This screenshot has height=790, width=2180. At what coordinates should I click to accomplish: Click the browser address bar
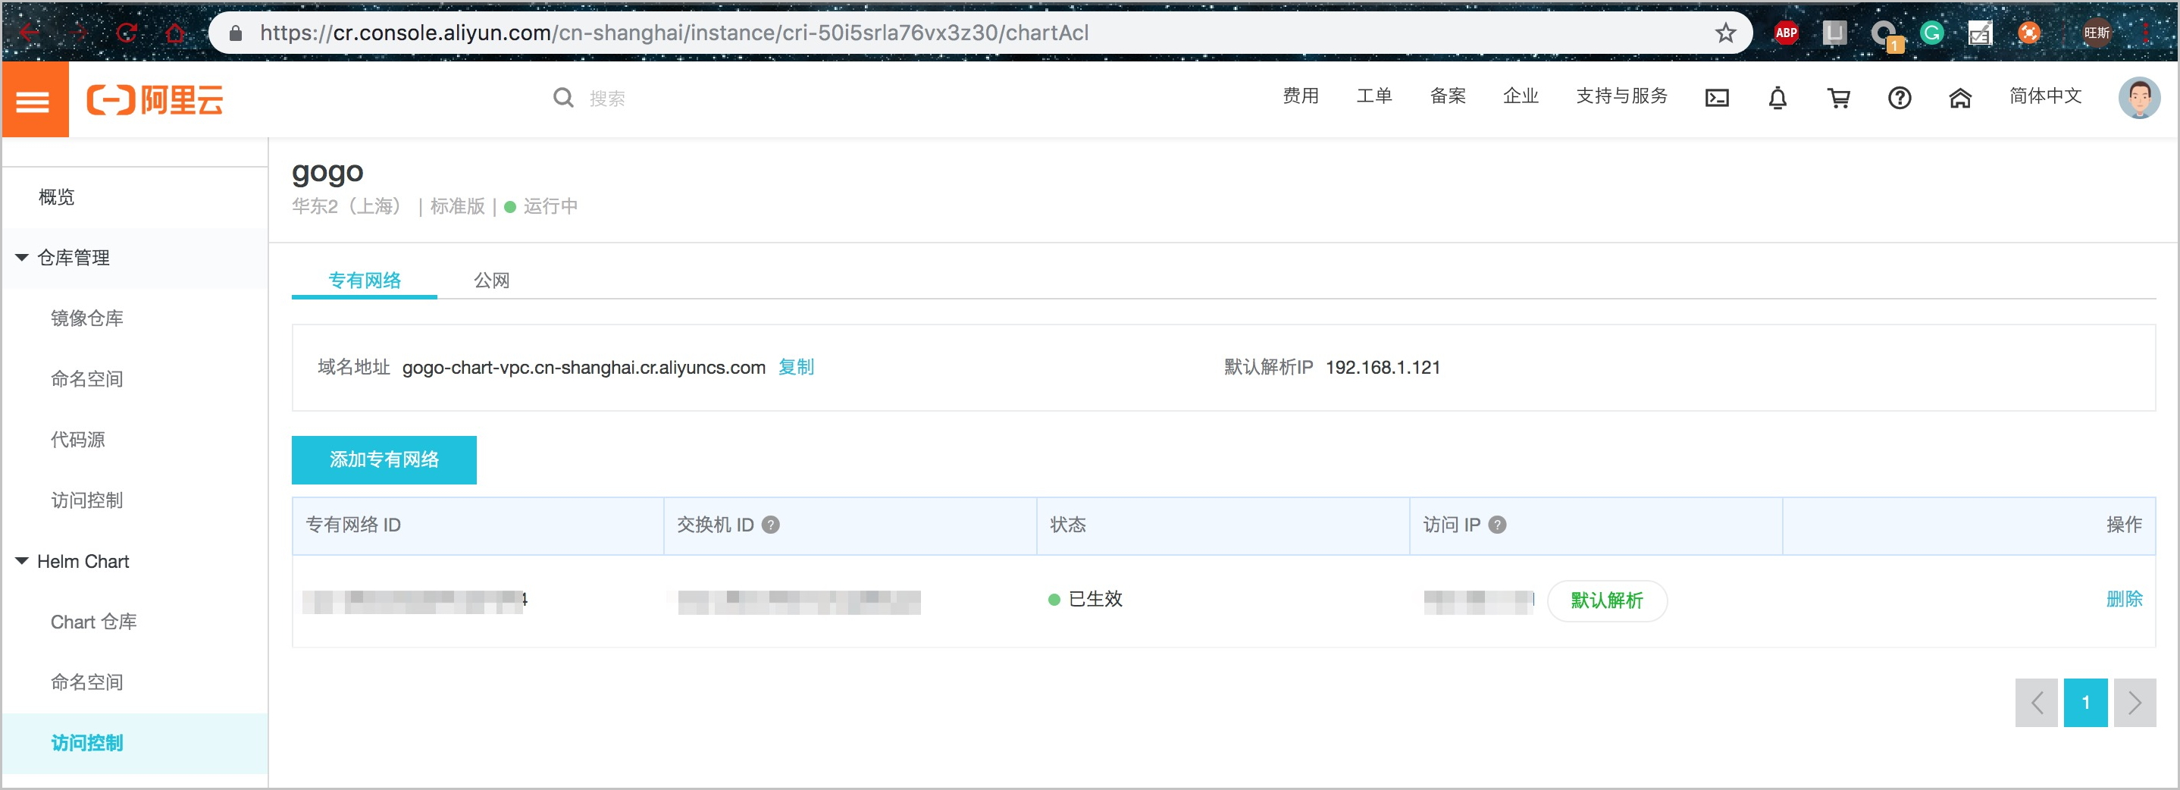[x=980, y=32]
